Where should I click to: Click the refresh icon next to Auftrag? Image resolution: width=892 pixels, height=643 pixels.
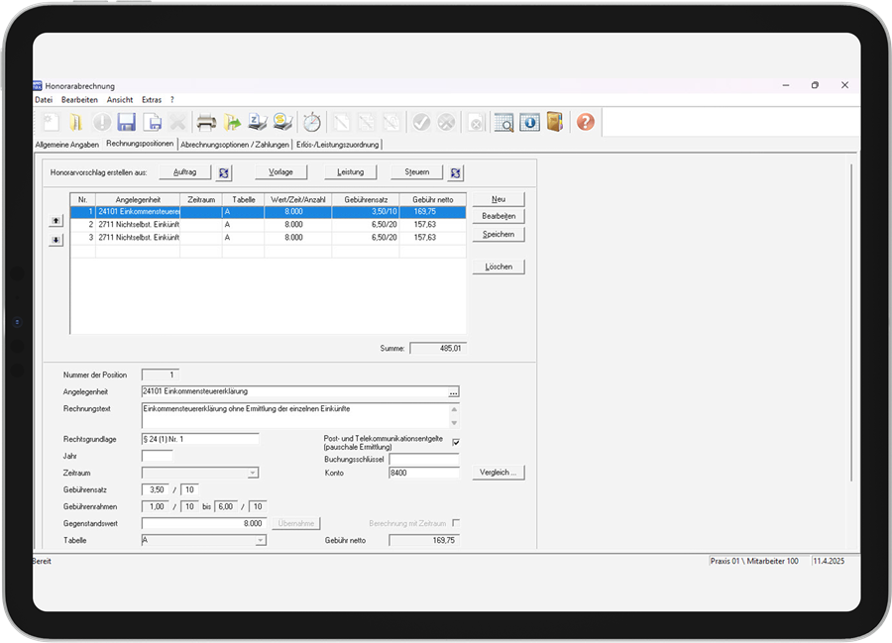point(224,172)
